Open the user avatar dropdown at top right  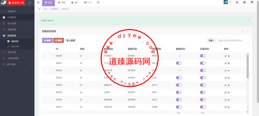tap(228, 2)
